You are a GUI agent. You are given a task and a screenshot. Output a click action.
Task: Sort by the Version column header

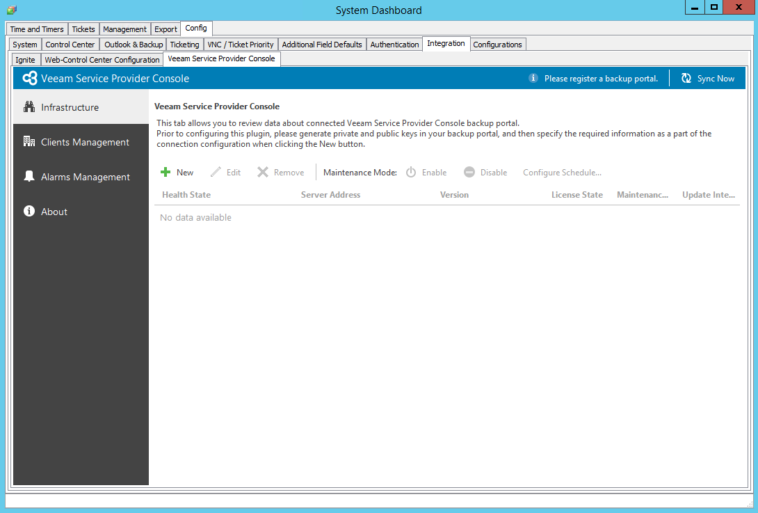(x=454, y=195)
